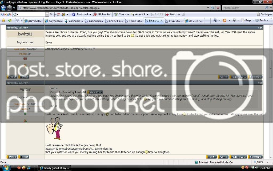Click the browser Back arrow button
The height and width of the screenshot is (171, 273).
coord(3,8)
